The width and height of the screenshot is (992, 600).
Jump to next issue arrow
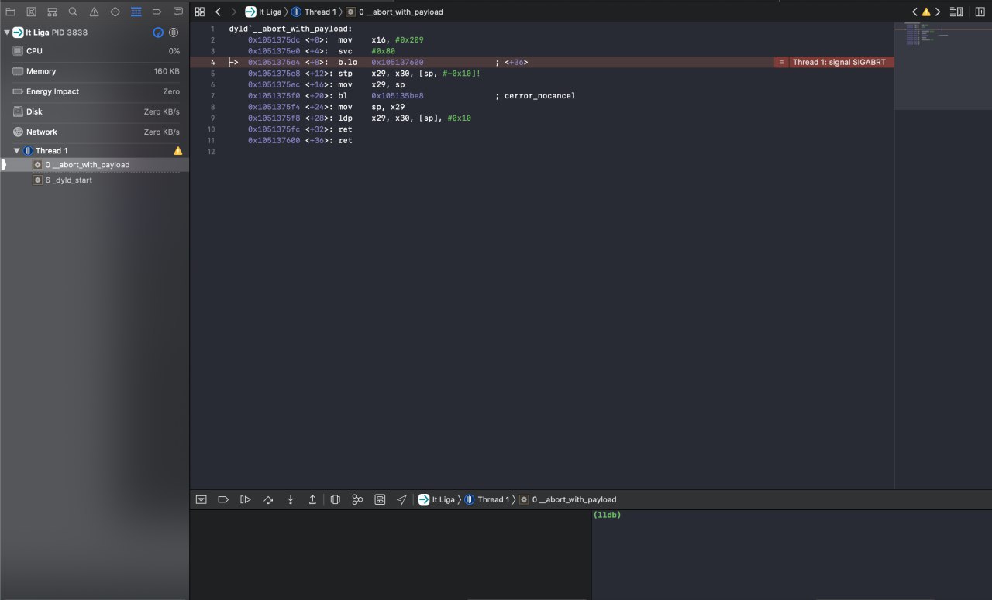(x=938, y=12)
